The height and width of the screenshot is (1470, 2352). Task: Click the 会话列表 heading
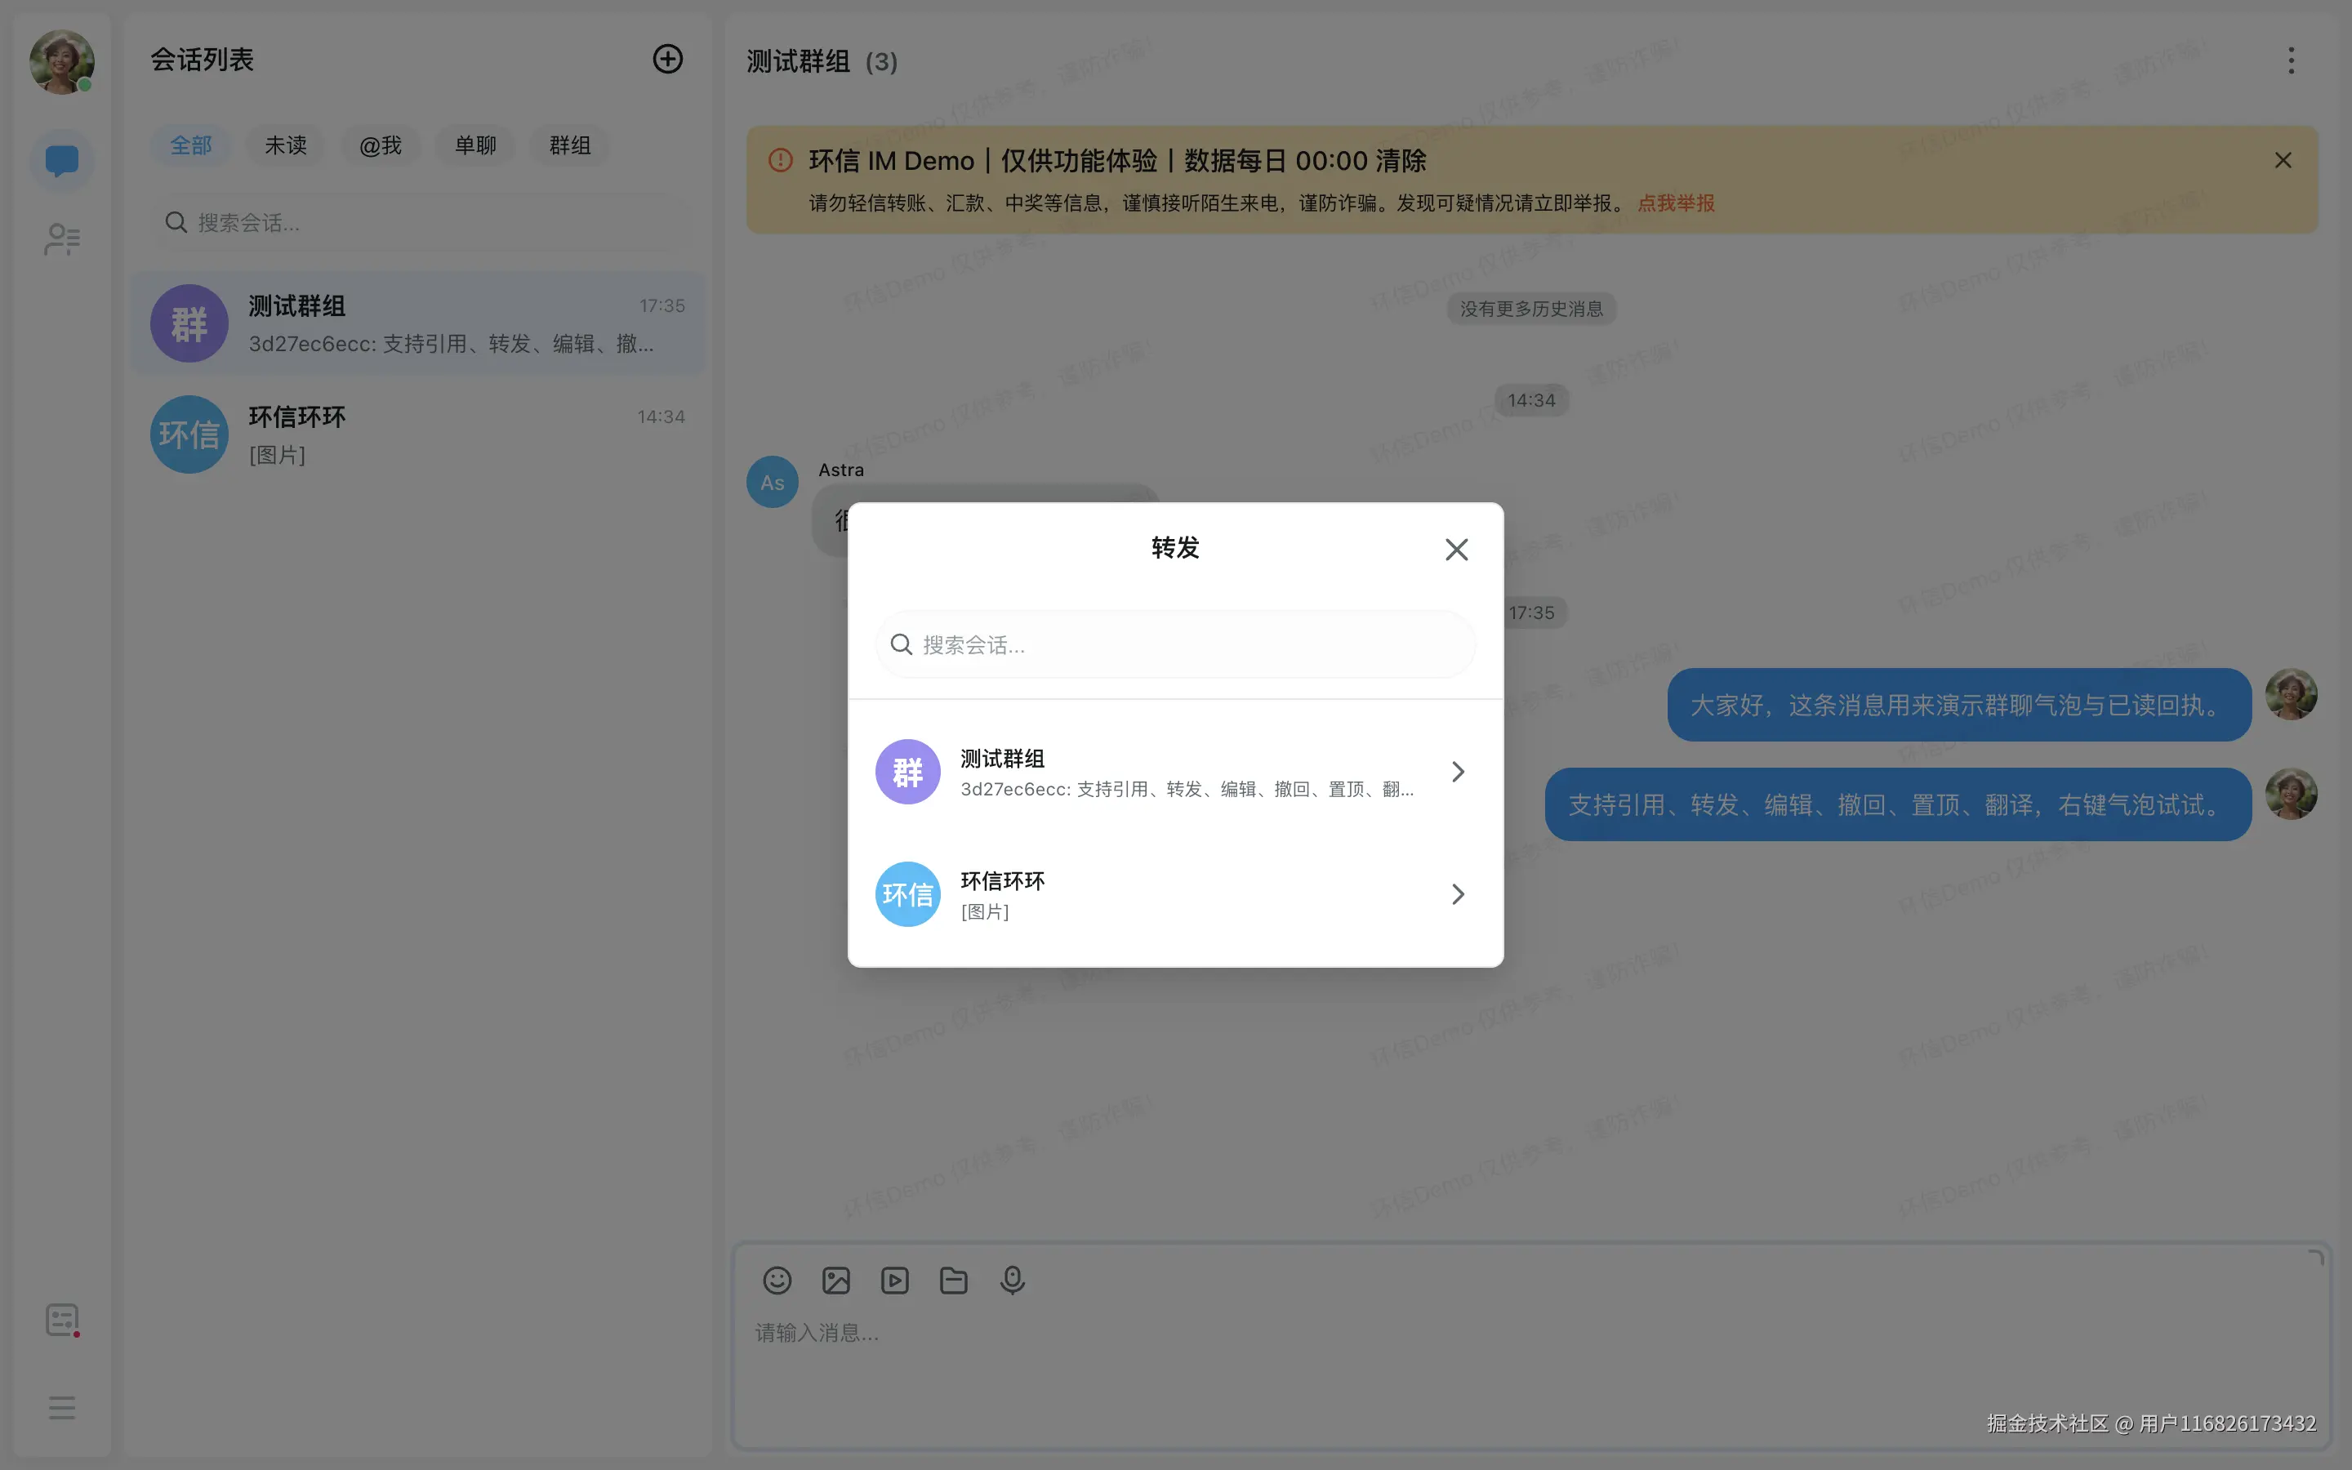(x=203, y=60)
